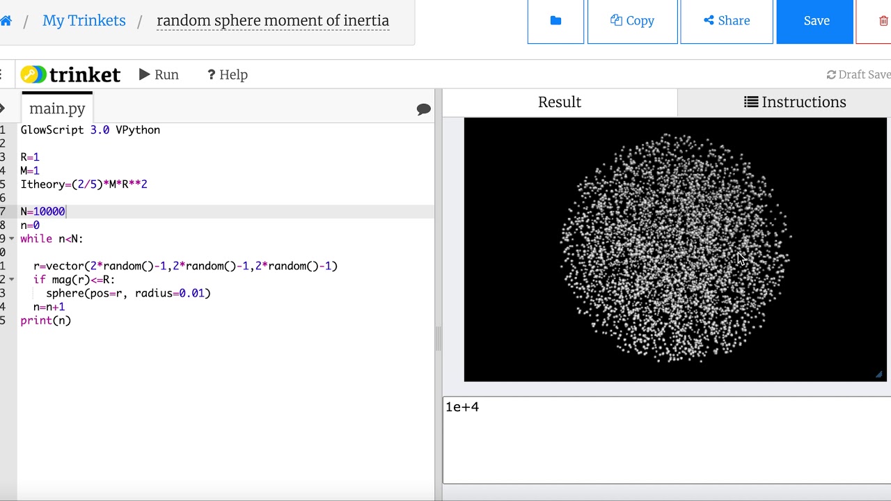Expand the file panel arrow beside main.py
The image size is (891, 501).
pyautogui.click(x=3, y=109)
